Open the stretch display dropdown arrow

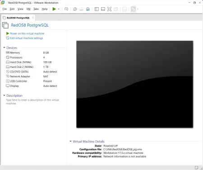tap(138, 9)
